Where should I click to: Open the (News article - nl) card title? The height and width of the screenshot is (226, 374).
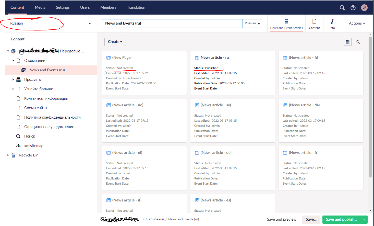[127, 153]
